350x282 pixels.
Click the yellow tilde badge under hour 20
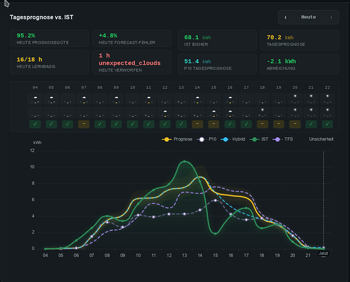pos(295,124)
